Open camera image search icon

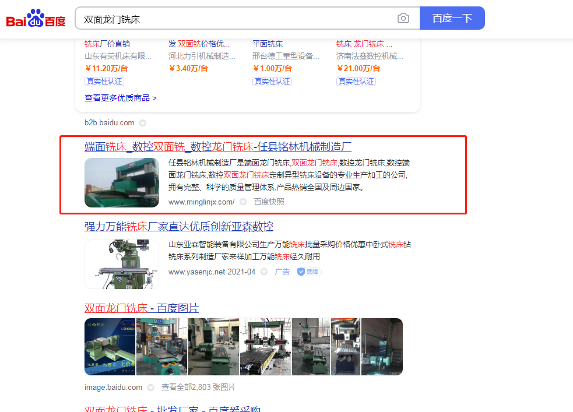tap(403, 18)
